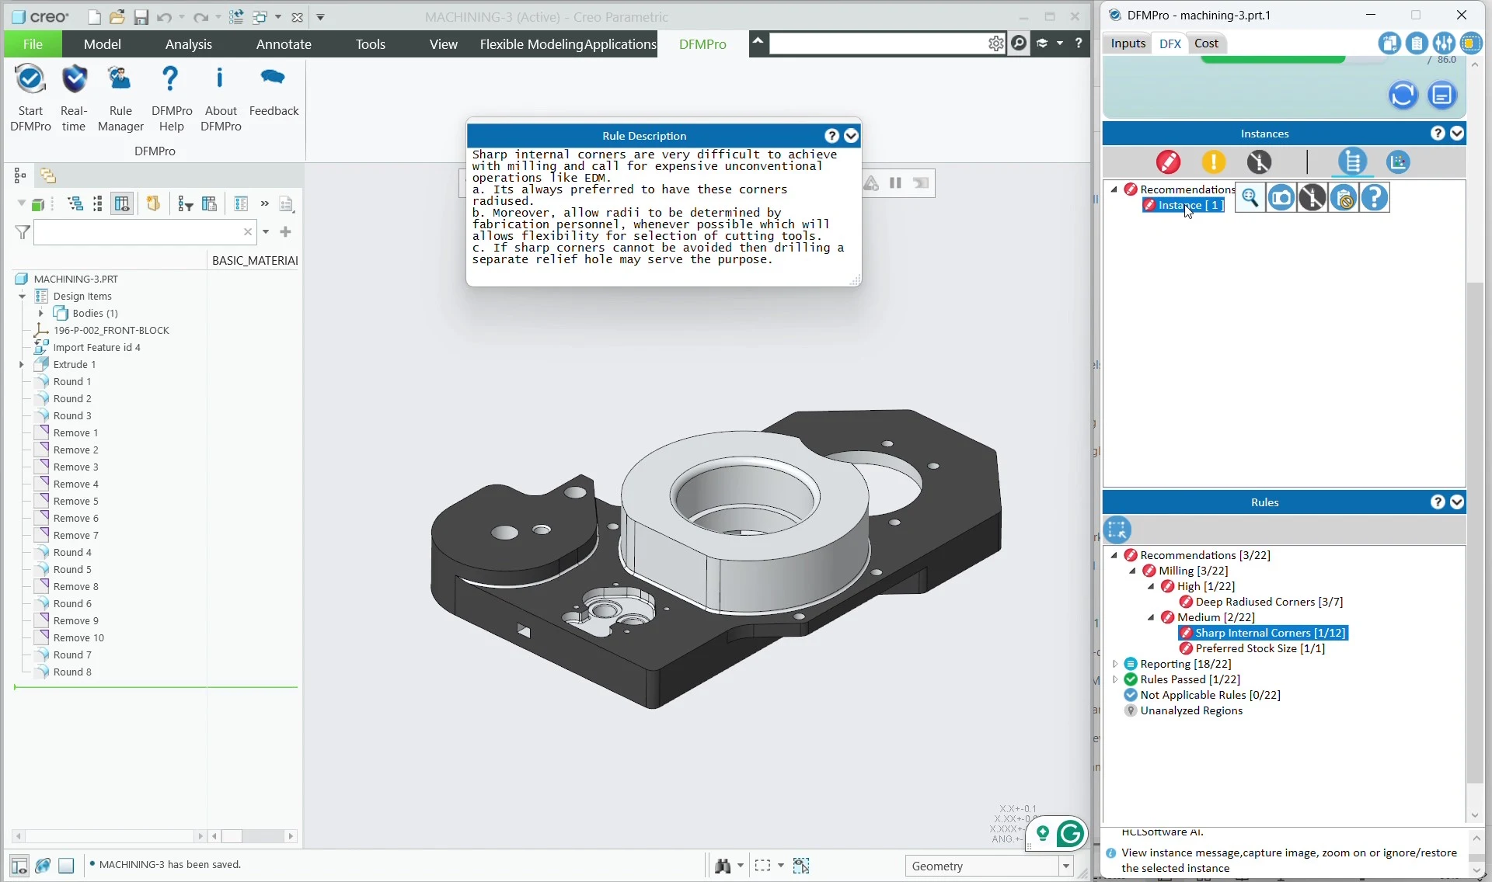Open the Feedback icon in ribbon

point(274,78)
